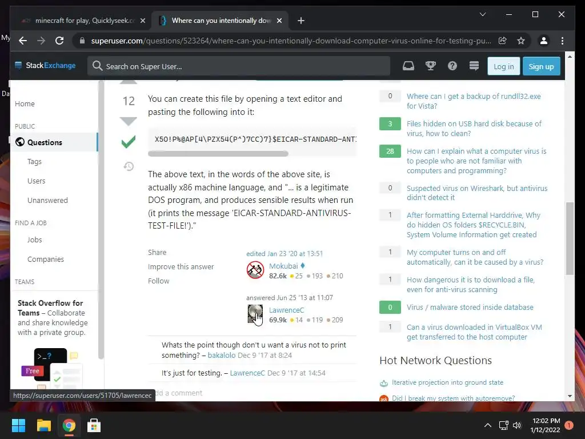This screenshot has height=439, width=585.
Task: Click the Log in button
Action: [504, 66]
